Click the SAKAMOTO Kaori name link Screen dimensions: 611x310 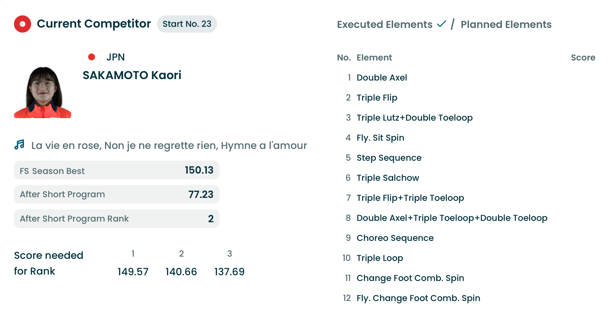click(132, 75)
